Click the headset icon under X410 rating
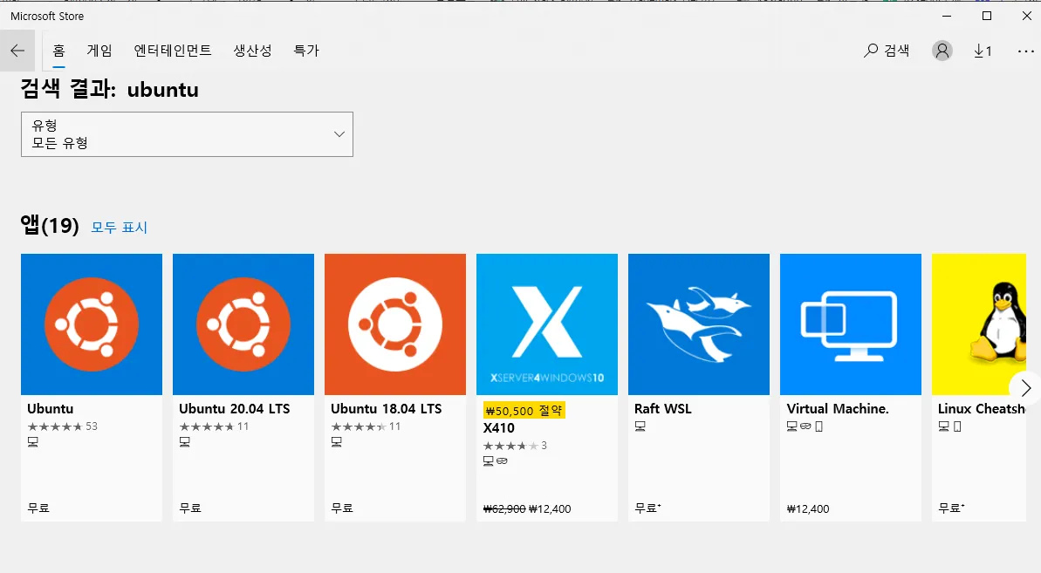 click(502, 460)
